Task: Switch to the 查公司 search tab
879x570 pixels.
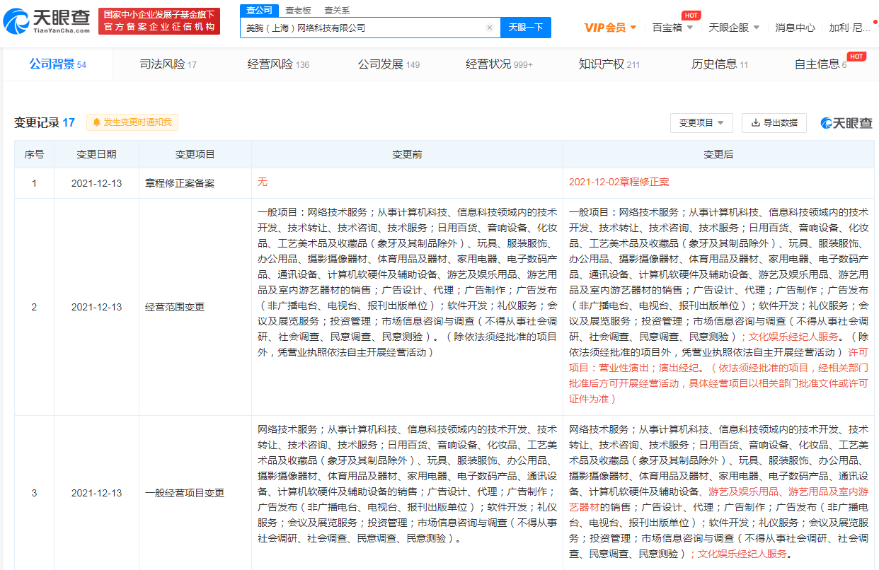Action: pos(259,11)
